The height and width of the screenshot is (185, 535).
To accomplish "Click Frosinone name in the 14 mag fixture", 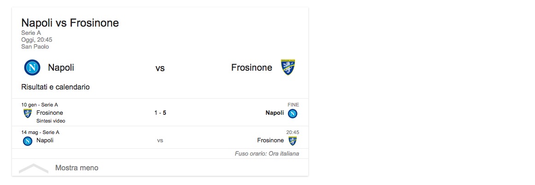I will click(x=270, y=140).
